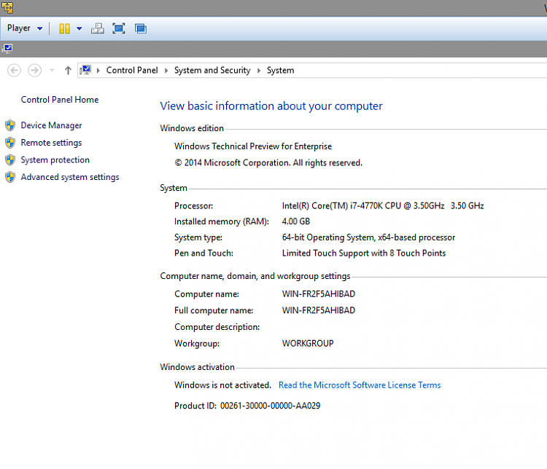The width and height of the screenshot is (547, 469).
Task: Click the address bar empty field area
Action: (419, 71)
